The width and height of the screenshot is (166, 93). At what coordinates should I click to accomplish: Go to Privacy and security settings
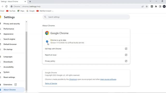coord(12,24)
